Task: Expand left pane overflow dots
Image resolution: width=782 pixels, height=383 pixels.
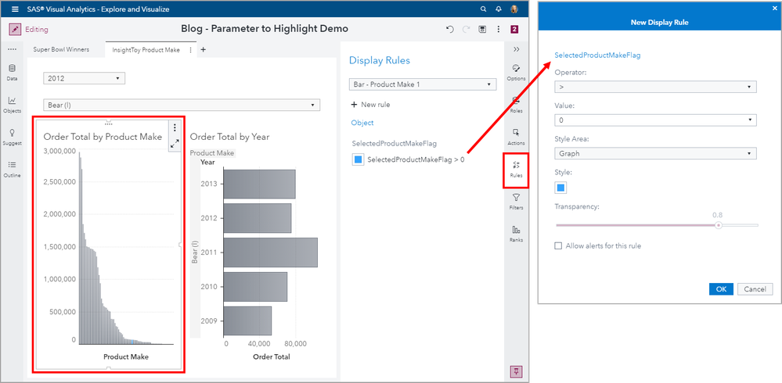Action: click(x=12, y=49)
